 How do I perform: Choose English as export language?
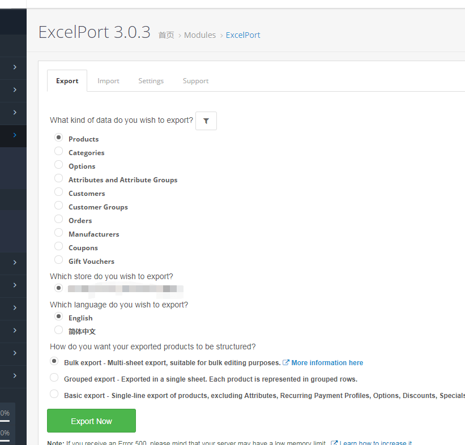[59, 316]
